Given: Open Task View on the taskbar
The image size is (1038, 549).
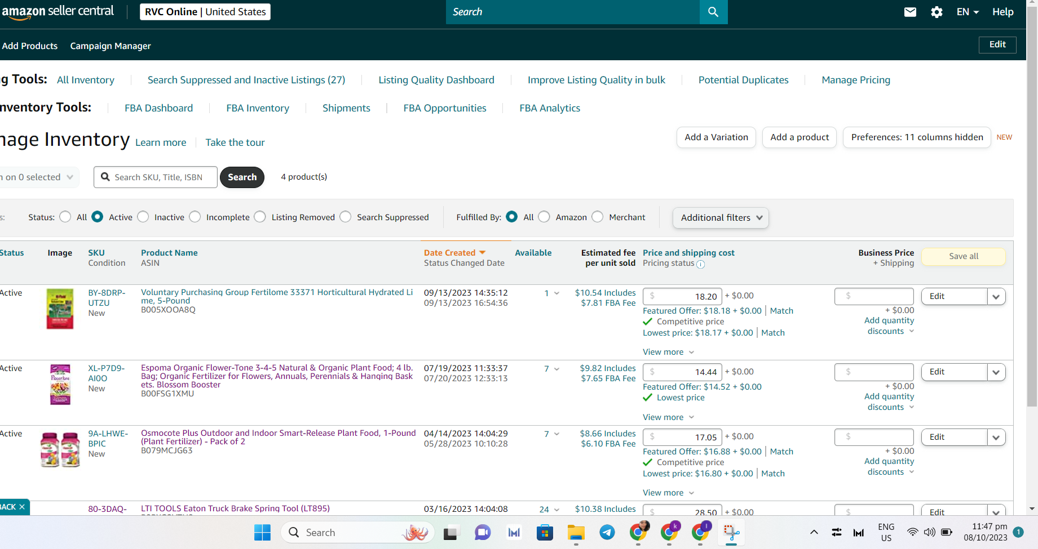Looking at the screenshot, I should click(450, 532).
